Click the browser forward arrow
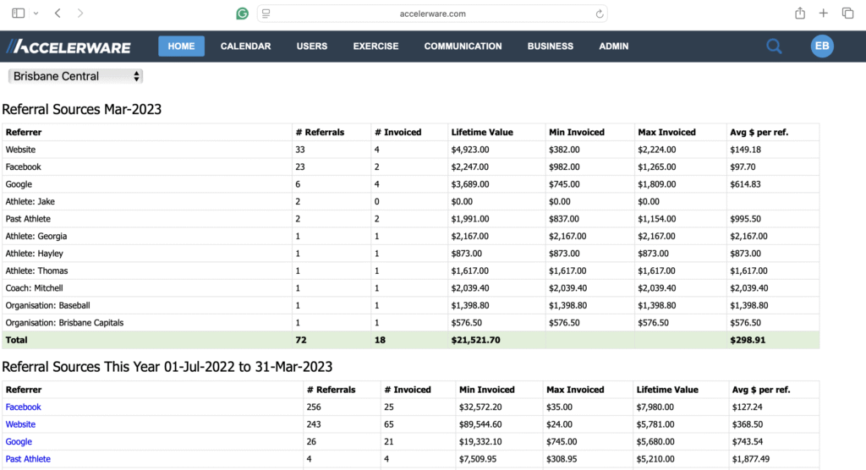866x470 pixels. coord(80,14)
